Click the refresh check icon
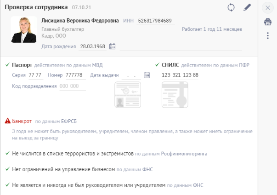Screen dimensions: 277x195 point(231,8)
